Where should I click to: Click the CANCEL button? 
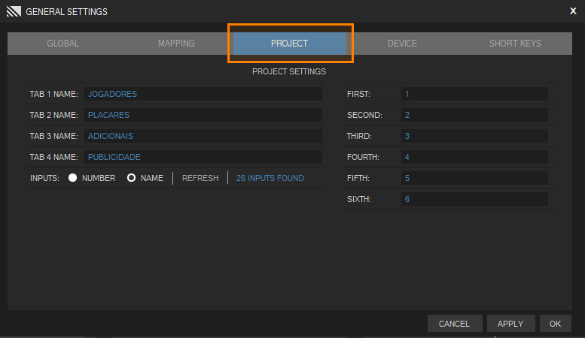tap(454, 324)
